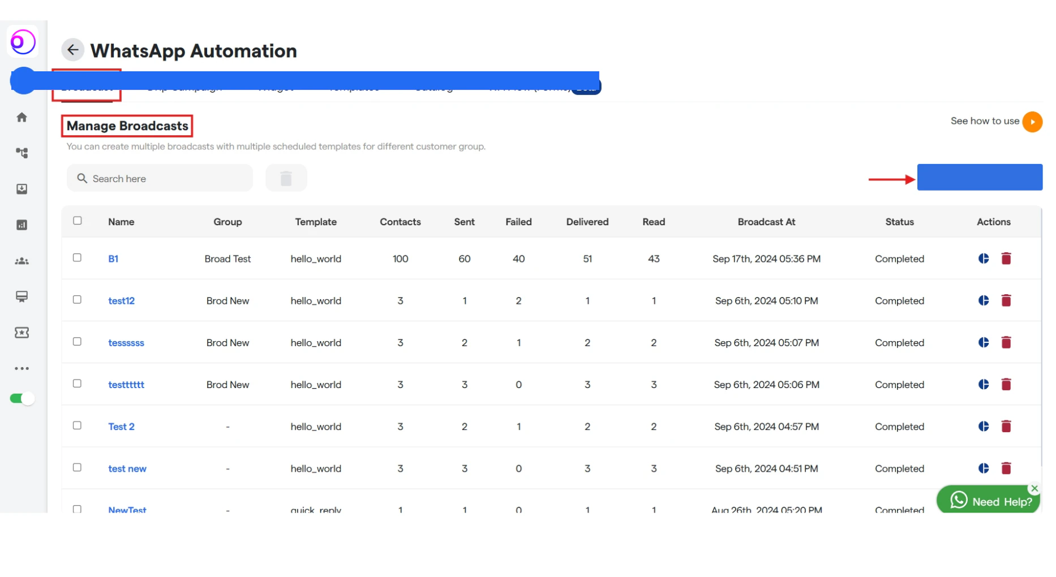
Task: Go back using the arrow beside WhatsApp Automation
Action: click(72, 50)
